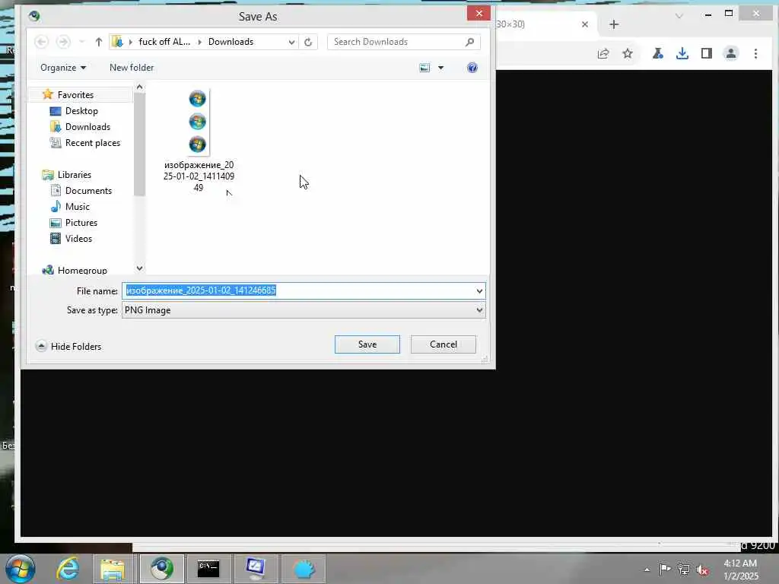Screen dimensions: 779x584
Task: Click the search magnifier icon
Action: coord(469,42)
